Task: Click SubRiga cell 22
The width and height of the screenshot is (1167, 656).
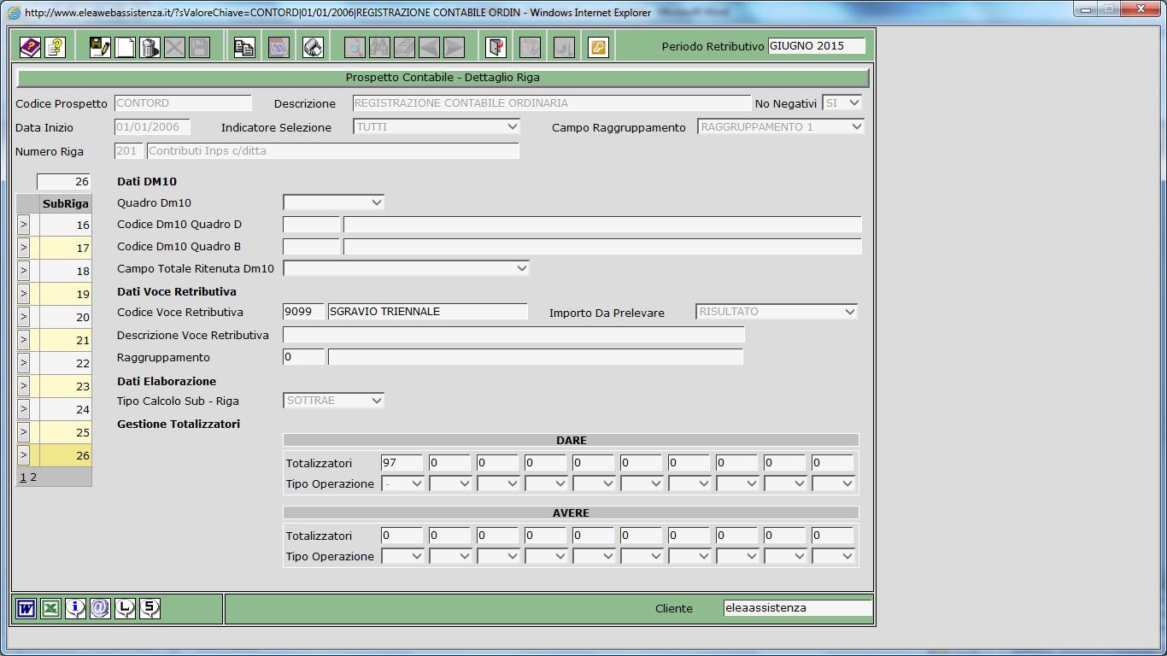Action: point(66,364)
